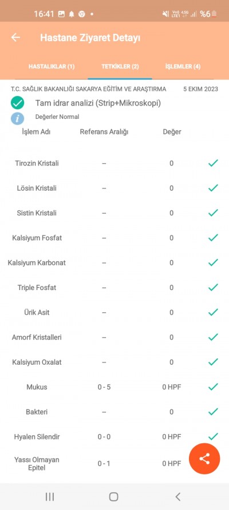
Task: Tap the checkmark on the Mukus row
Action: coord(213,387)
